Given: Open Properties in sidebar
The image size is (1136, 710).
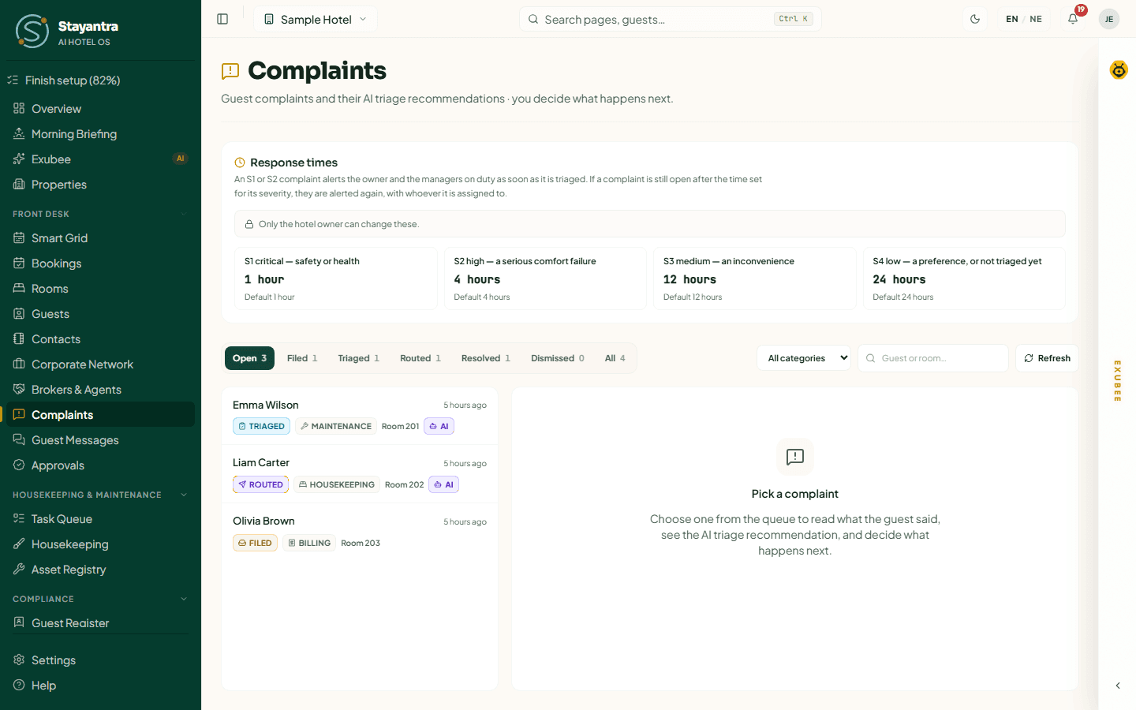Looking at the screenshot, I should coord(100,185).
